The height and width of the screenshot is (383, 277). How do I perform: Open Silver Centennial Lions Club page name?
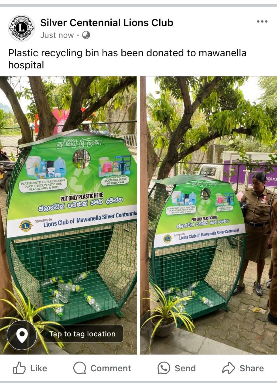tap(107, 23)
